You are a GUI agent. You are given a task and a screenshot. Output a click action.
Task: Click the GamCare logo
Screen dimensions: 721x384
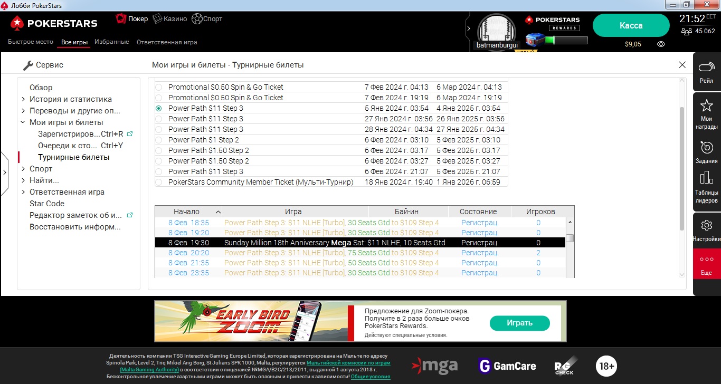[507, 366]
